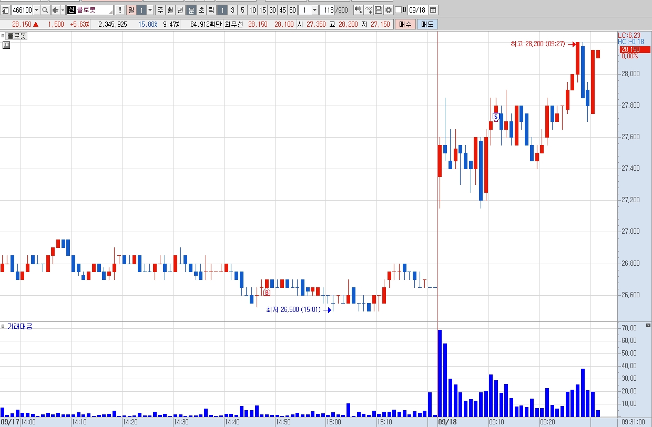The image size is (652, 427).
Task: Click the S sell signal marker on chart
Action: point(495,116)
